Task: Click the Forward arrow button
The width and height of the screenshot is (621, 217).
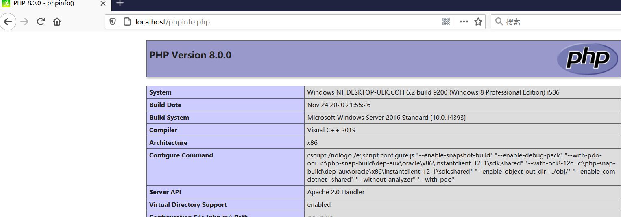Action: coord(24,21)
